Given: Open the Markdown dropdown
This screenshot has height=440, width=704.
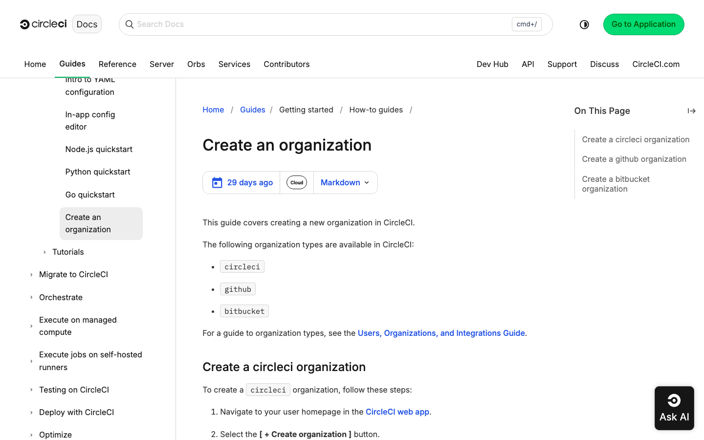Looking at the screenshot, I should (x=345, y=182).
